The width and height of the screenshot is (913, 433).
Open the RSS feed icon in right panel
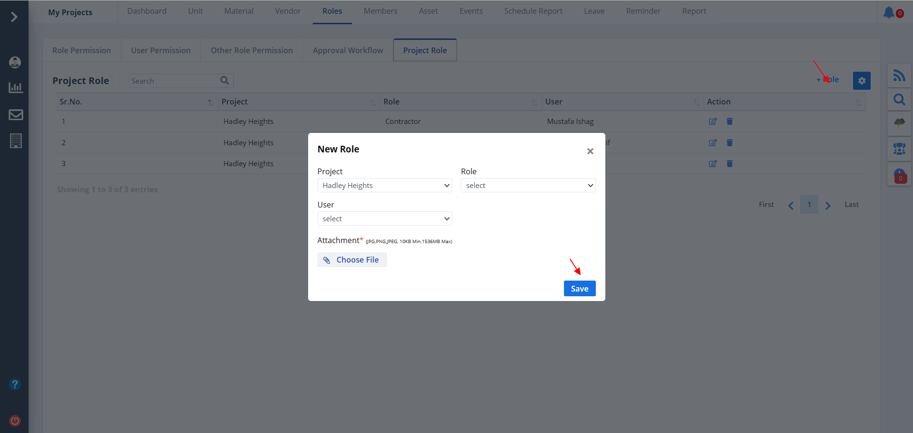(899, 75)
